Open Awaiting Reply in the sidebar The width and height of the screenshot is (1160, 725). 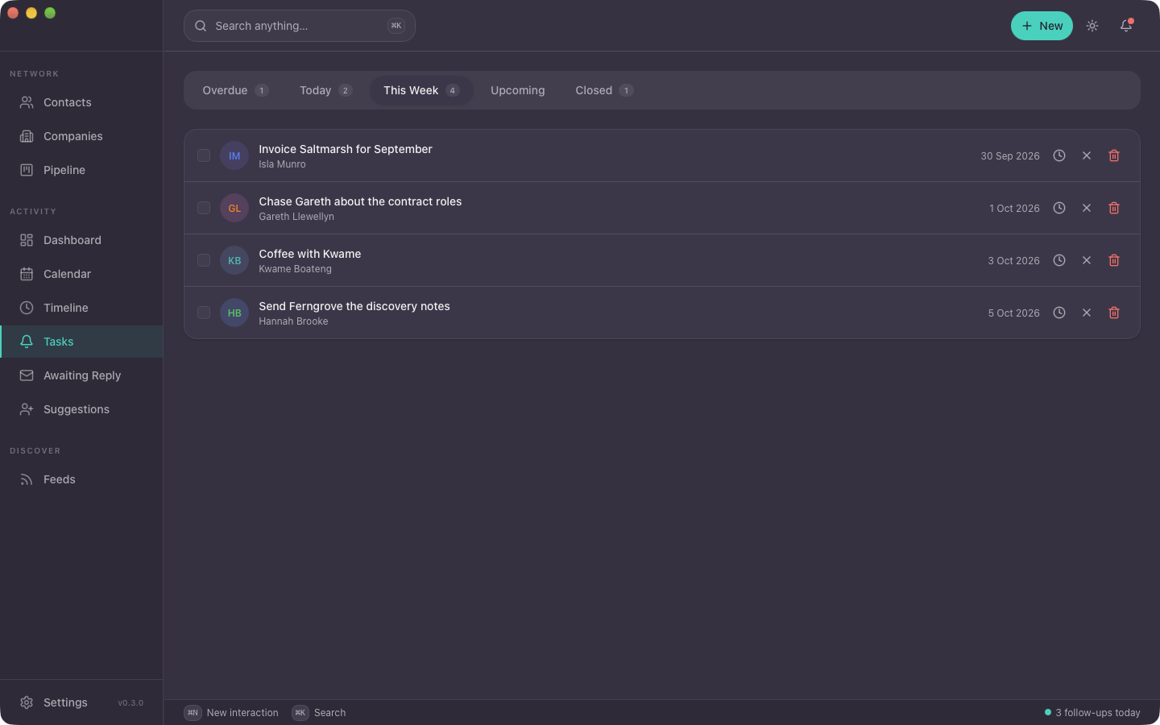coord(81,375)
